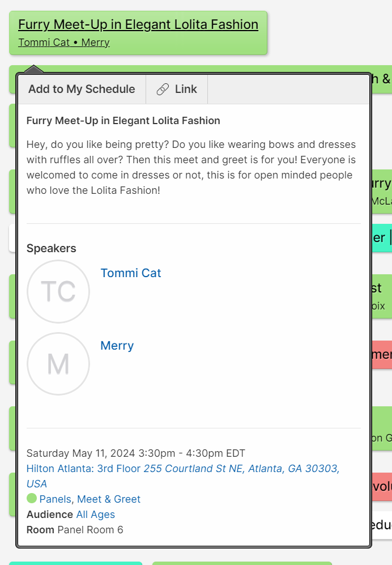Open Tommi Cat's profile from Speakers list
392x565 pixels.
[x=131, y=273]
